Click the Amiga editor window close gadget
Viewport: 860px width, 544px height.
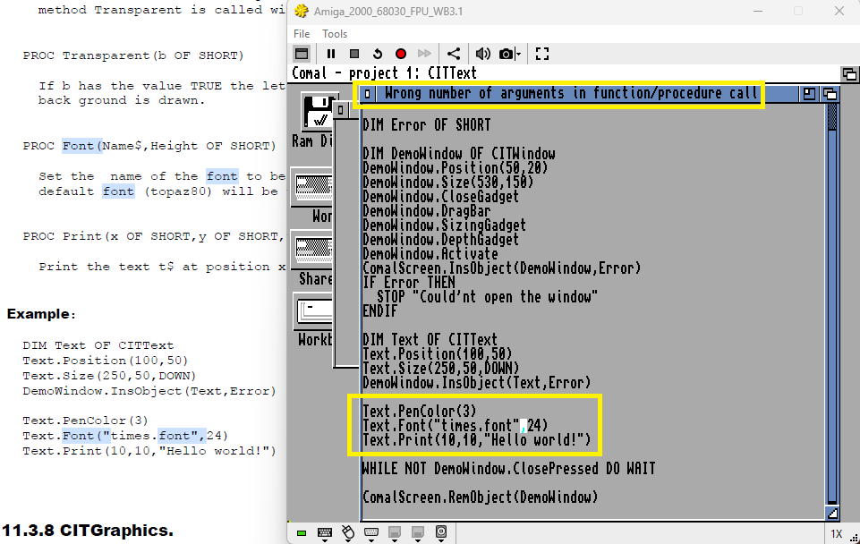[x=368, y=94]
